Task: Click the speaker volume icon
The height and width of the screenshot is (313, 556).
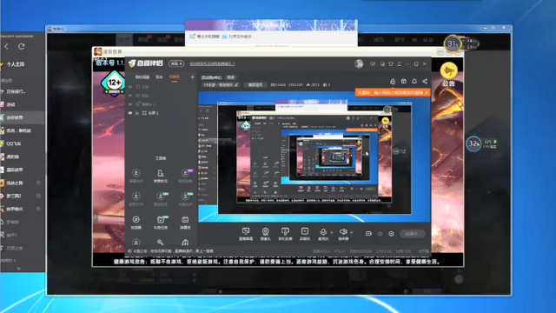Action: click(343, 232)
